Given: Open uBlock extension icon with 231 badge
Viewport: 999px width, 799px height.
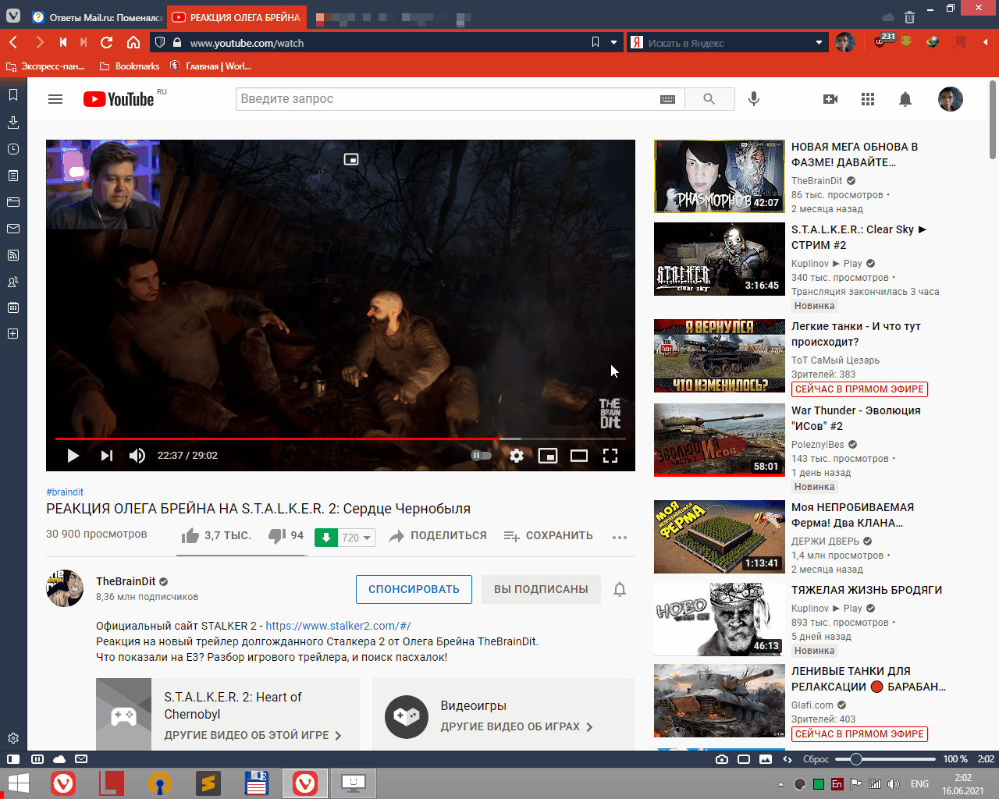Looking at the screenshot, I should pos(882,41).
